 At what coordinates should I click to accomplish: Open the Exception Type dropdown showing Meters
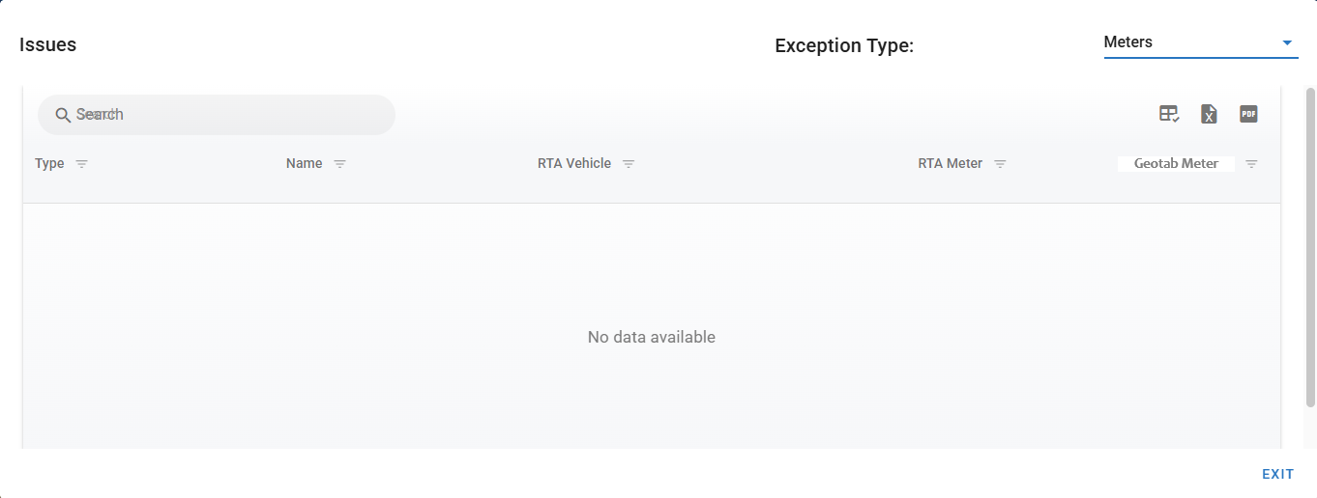(1189, 42)
